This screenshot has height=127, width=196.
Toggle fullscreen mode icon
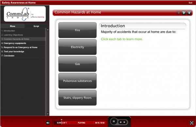click(192, 123)
